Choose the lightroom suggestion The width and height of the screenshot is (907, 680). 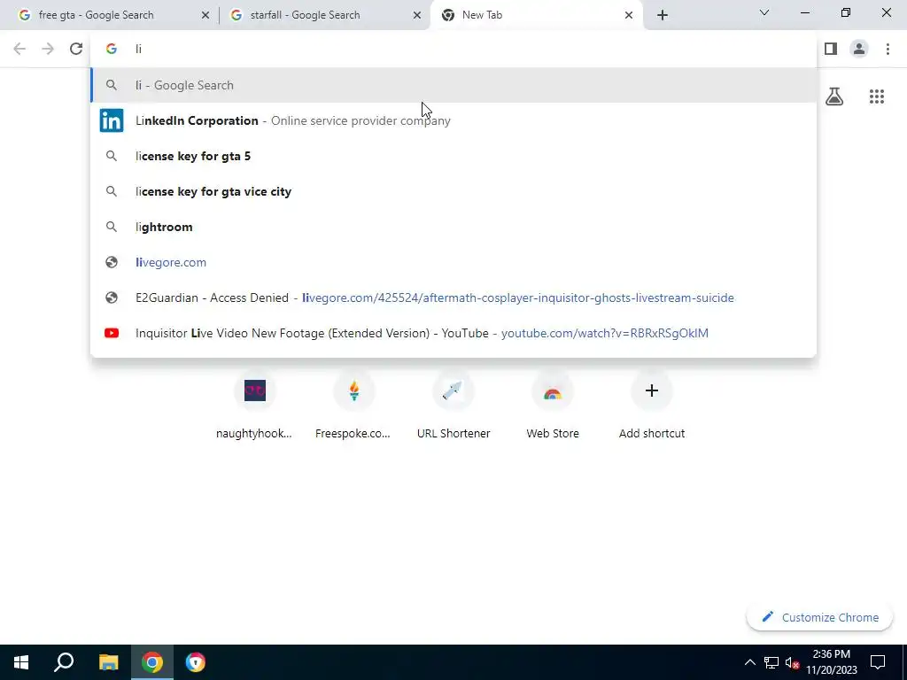pyautogui.click(x=453, y=227)
